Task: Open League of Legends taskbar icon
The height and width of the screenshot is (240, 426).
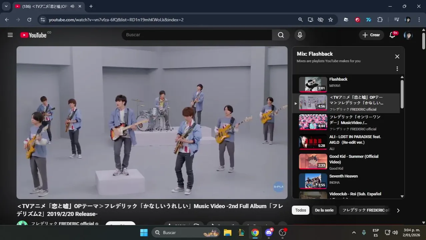Action: click(x=241, y=232)
